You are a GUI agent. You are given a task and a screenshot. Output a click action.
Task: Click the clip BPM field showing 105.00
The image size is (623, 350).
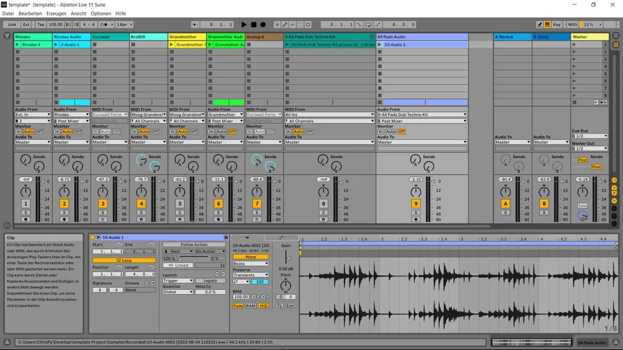242,297
